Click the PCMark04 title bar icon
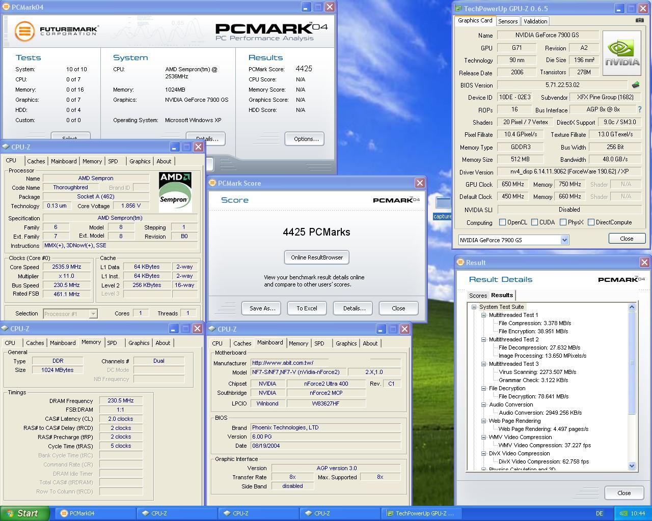The width and height of the screenshot is (652, 521). 6,7
